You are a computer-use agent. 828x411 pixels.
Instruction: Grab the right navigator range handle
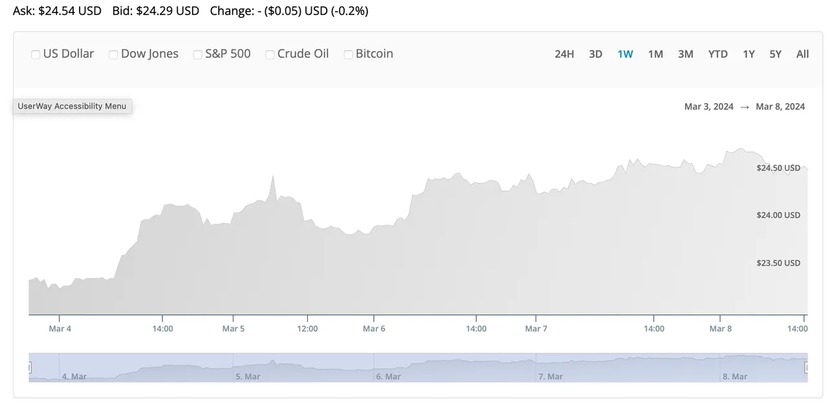pos(807,368)
